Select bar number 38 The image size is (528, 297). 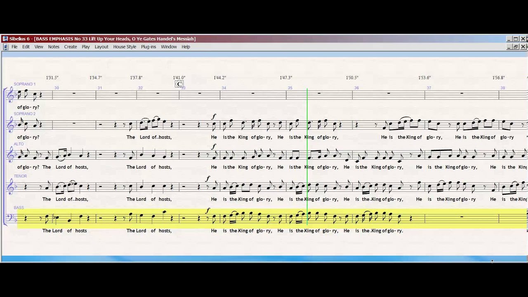coord(502,88)
